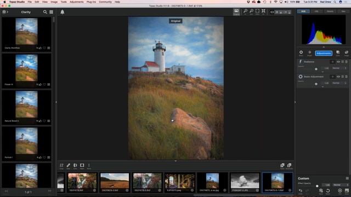Open the Apple menu
The width and height of the screenshot is (351, 197).
(x=4, y=2)
